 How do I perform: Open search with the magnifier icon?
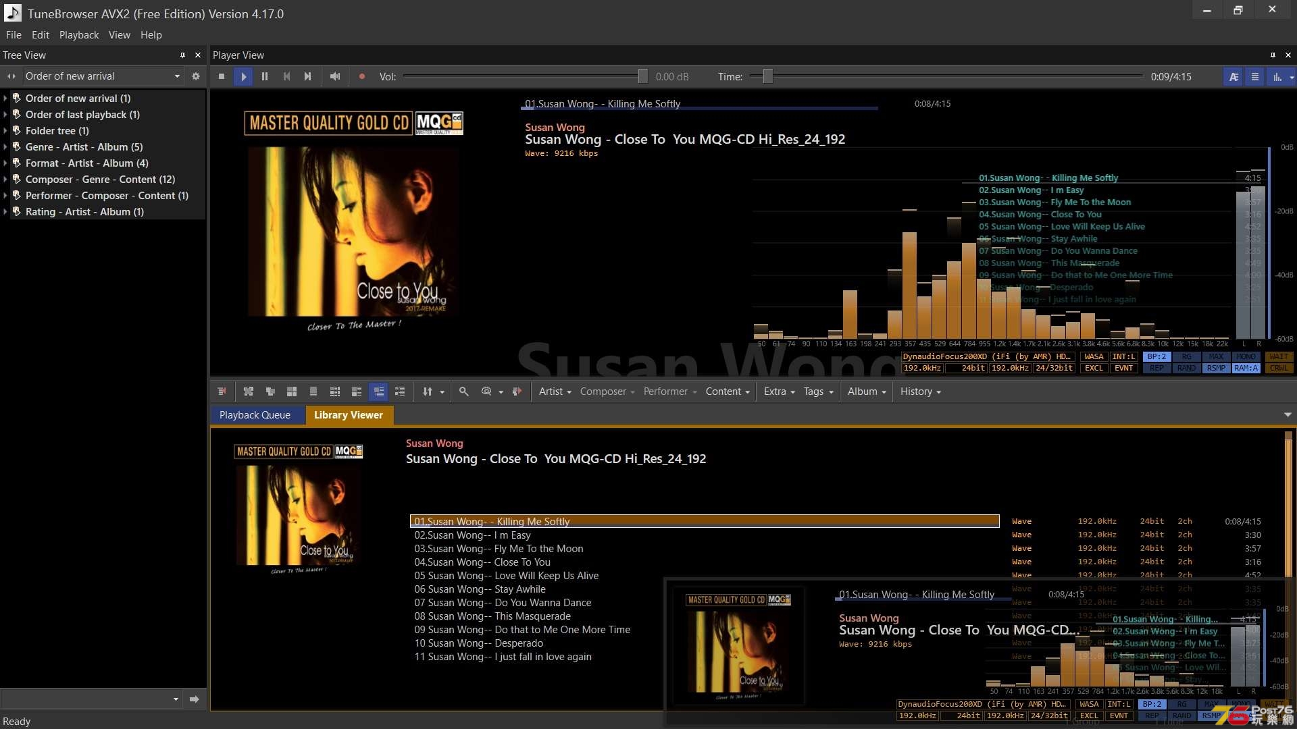464,391
